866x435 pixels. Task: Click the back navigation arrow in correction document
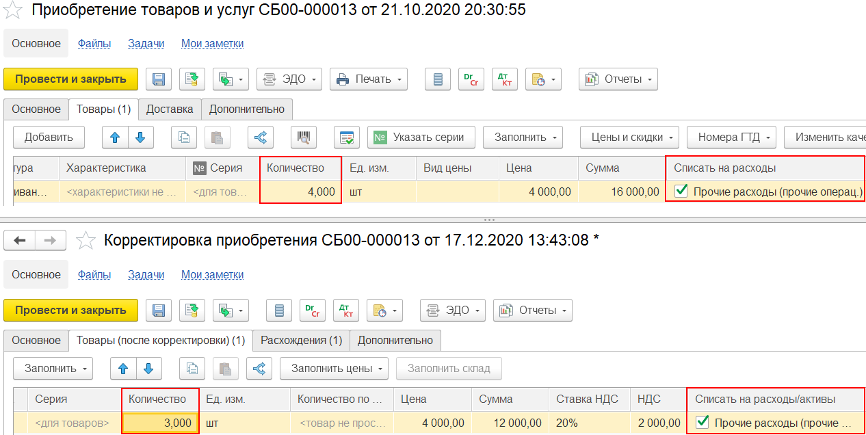[x=20, y=240]
